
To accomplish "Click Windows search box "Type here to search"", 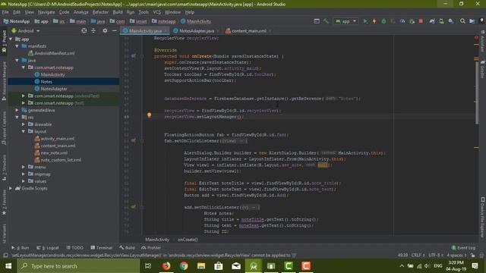I will [78, 266].
